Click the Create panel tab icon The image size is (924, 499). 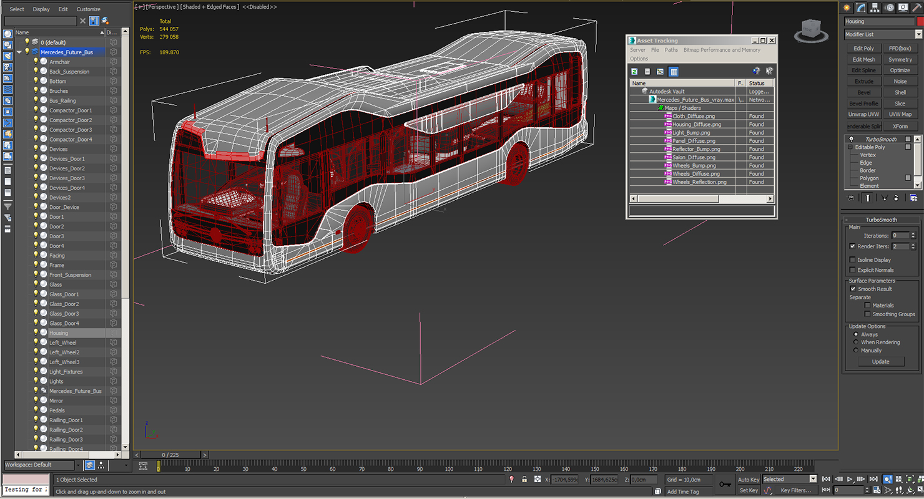[847, 7]
